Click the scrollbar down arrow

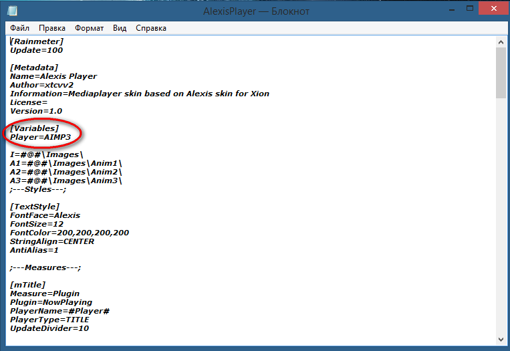tap(501, 339)
